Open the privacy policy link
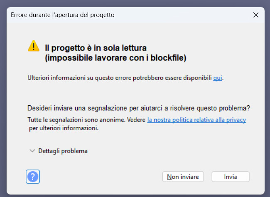The width and height of the screenshot is (270, 197). [196, 120]
